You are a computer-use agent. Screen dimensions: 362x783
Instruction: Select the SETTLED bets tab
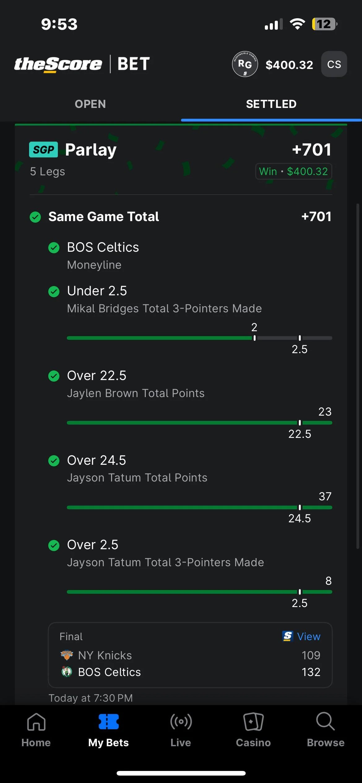pyautogui.click(x=271, y=104)
